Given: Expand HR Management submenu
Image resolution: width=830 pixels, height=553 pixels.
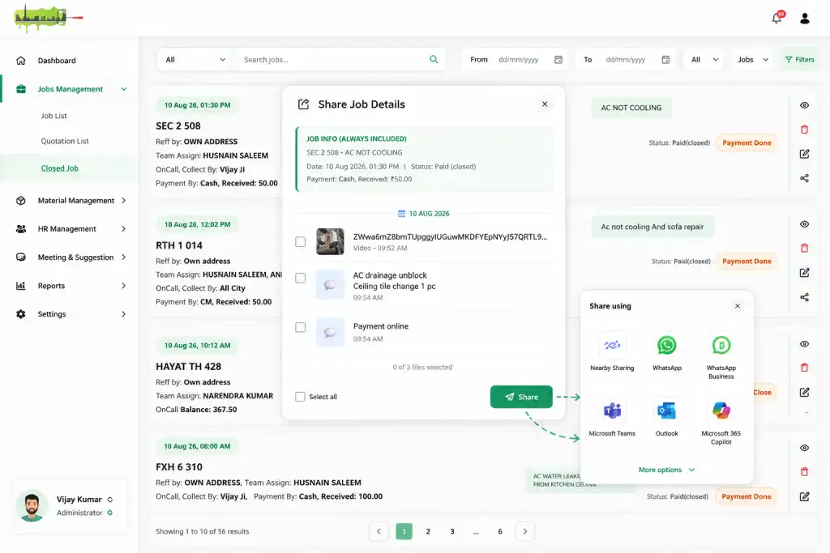Looking at the screenshot, I should click(x=123, y=229).
